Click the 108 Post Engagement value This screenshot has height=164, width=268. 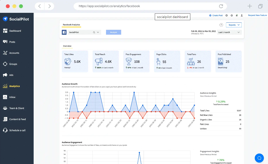137,62
